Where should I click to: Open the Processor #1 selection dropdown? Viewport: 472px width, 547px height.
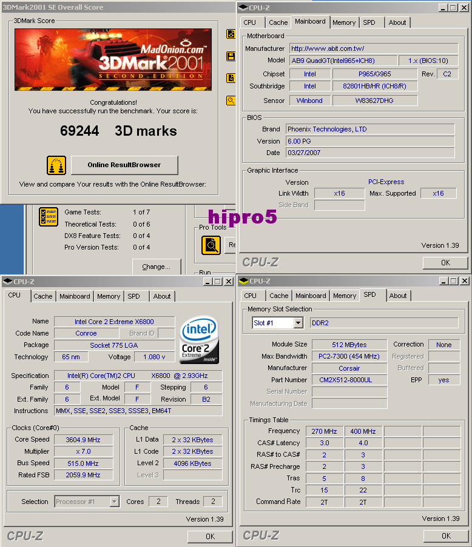(114, 502)
